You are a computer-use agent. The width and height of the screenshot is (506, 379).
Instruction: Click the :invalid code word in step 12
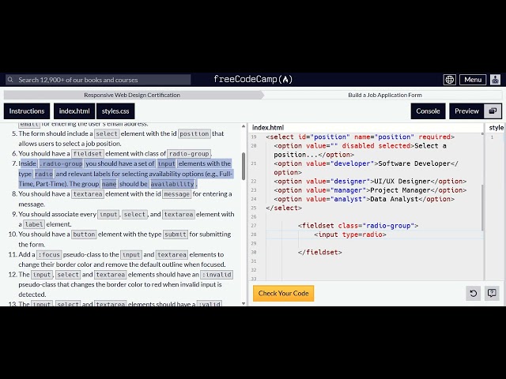(217, 275)
